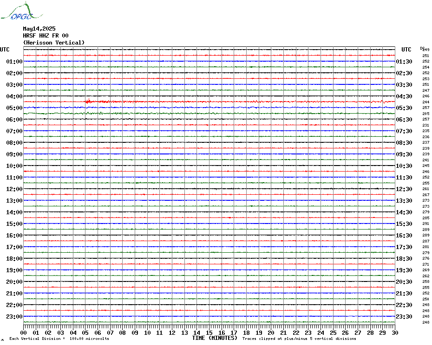Click minute label '05' on the time axis
Screen dimensions: 432x345
tap(85, 333)
